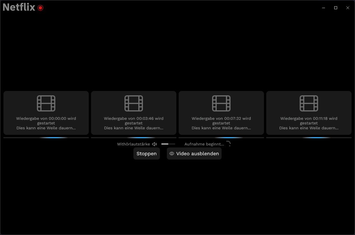The width and height of the screenshot is (355, 235).
Task: Click the red recording indicator next to Netflix
Action: click(x=40, y=8)
